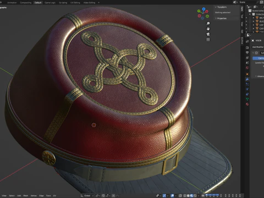Open outliner display mode dropdown
The image size is (264, 198).
[255, 7]
